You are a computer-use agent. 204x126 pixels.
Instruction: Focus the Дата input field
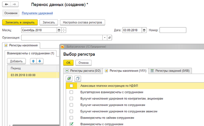coord(132,30)
